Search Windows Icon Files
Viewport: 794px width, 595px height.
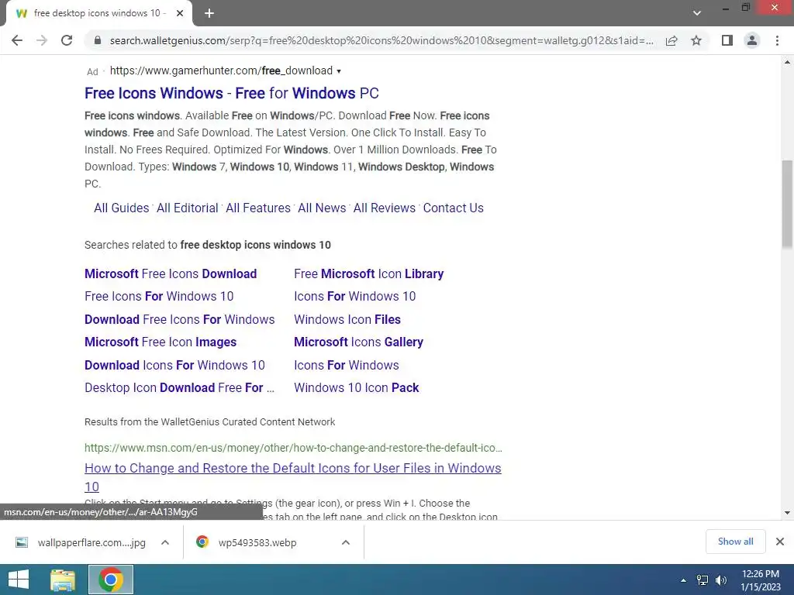click(x=347, y=320)
